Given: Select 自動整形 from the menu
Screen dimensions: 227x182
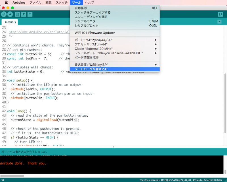Looking at the screenshot, I should [115, 8].
